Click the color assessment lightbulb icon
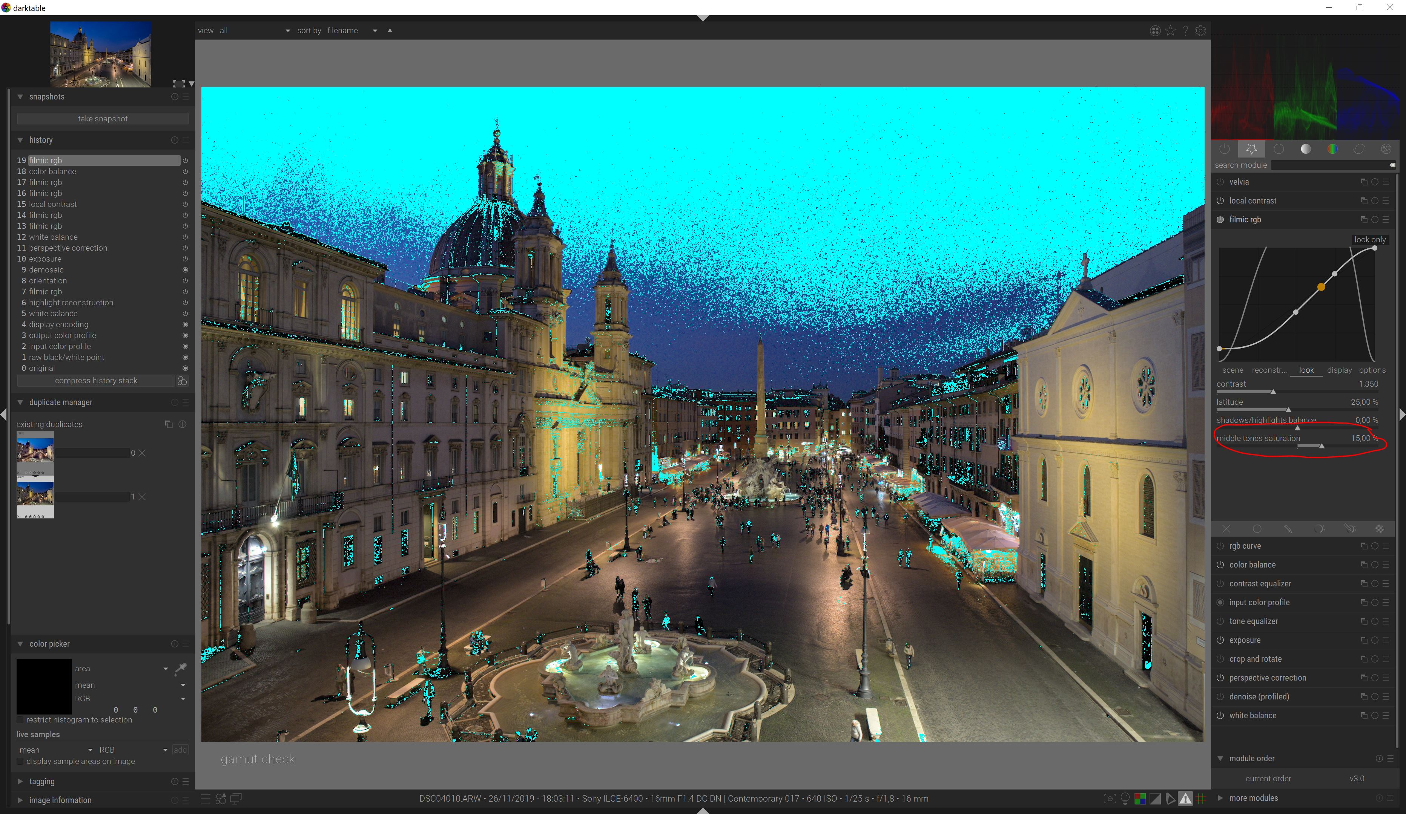The width and height of the screenshot is (1406, 814). pyautogui.click(x=1125, y=799)
